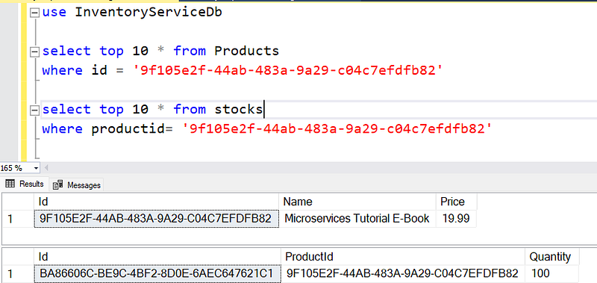597x283 pixels.
Task: Select the ProductId cell in stocks results
Action: (403, 273)
